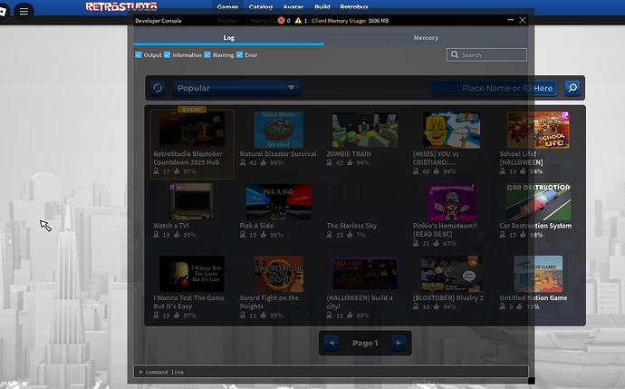Image resolution: width=625 pixels, height=389 pixels.
Task: Open the Catalog menu
Action: point(261,6)
